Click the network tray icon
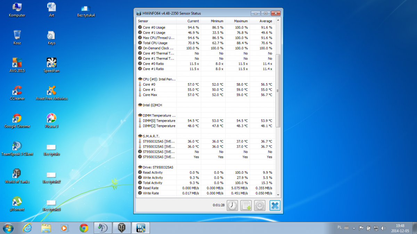Viewport: 417px width, 234px height. tap(376, 228)
